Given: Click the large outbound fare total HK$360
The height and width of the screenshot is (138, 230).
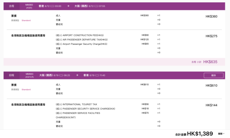Looking at the screenshot, I should 211,16.
